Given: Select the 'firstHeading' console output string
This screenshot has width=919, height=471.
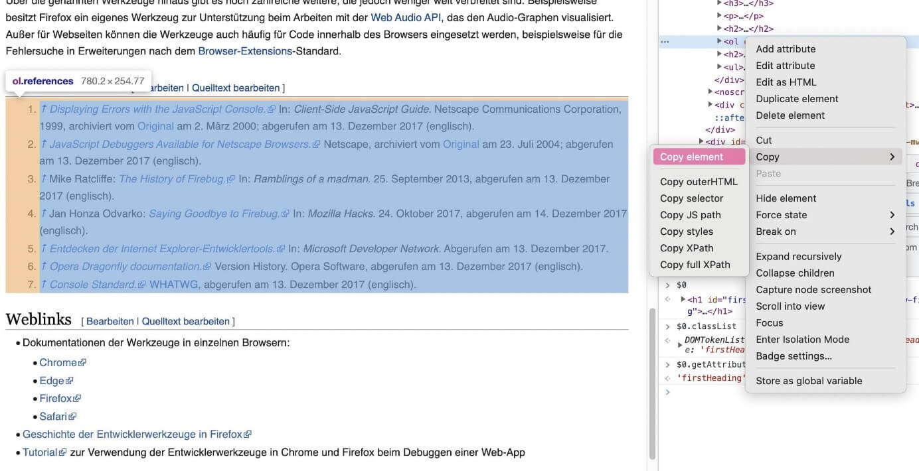Looking at the screenshot, I should [x=711, y=378].
